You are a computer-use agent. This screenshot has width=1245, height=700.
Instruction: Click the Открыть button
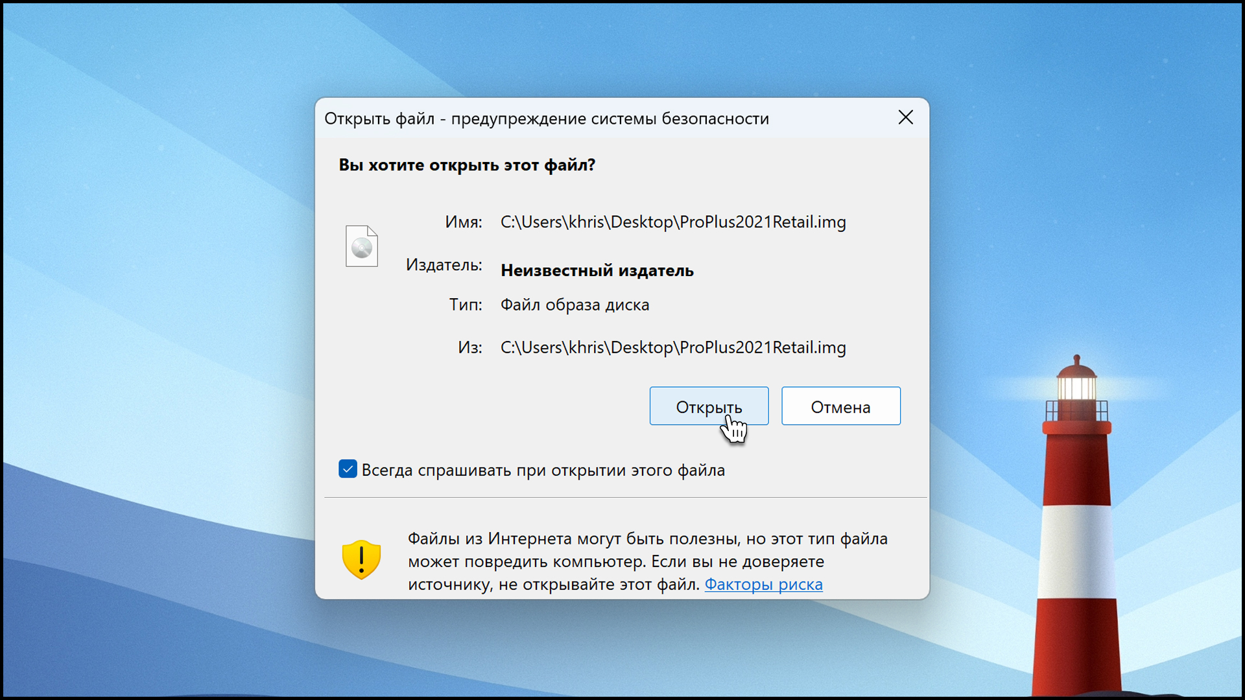709,406
